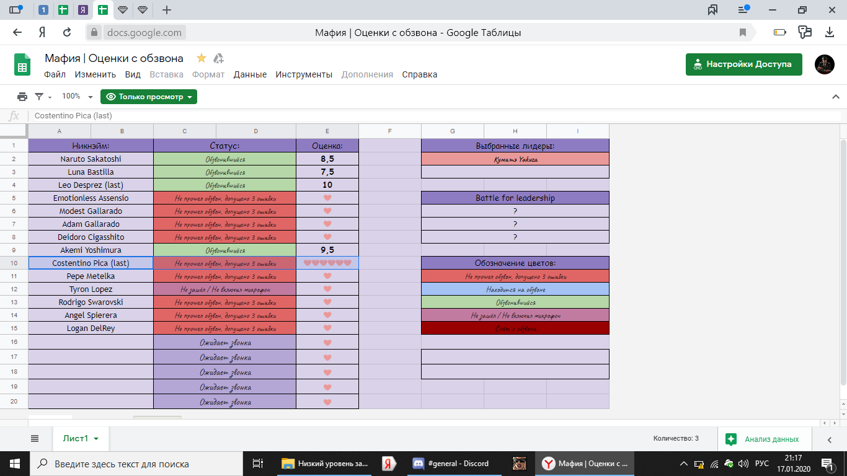Collapse the toolbar with the up chevron
847x476 pixels.
click(835, 97)
